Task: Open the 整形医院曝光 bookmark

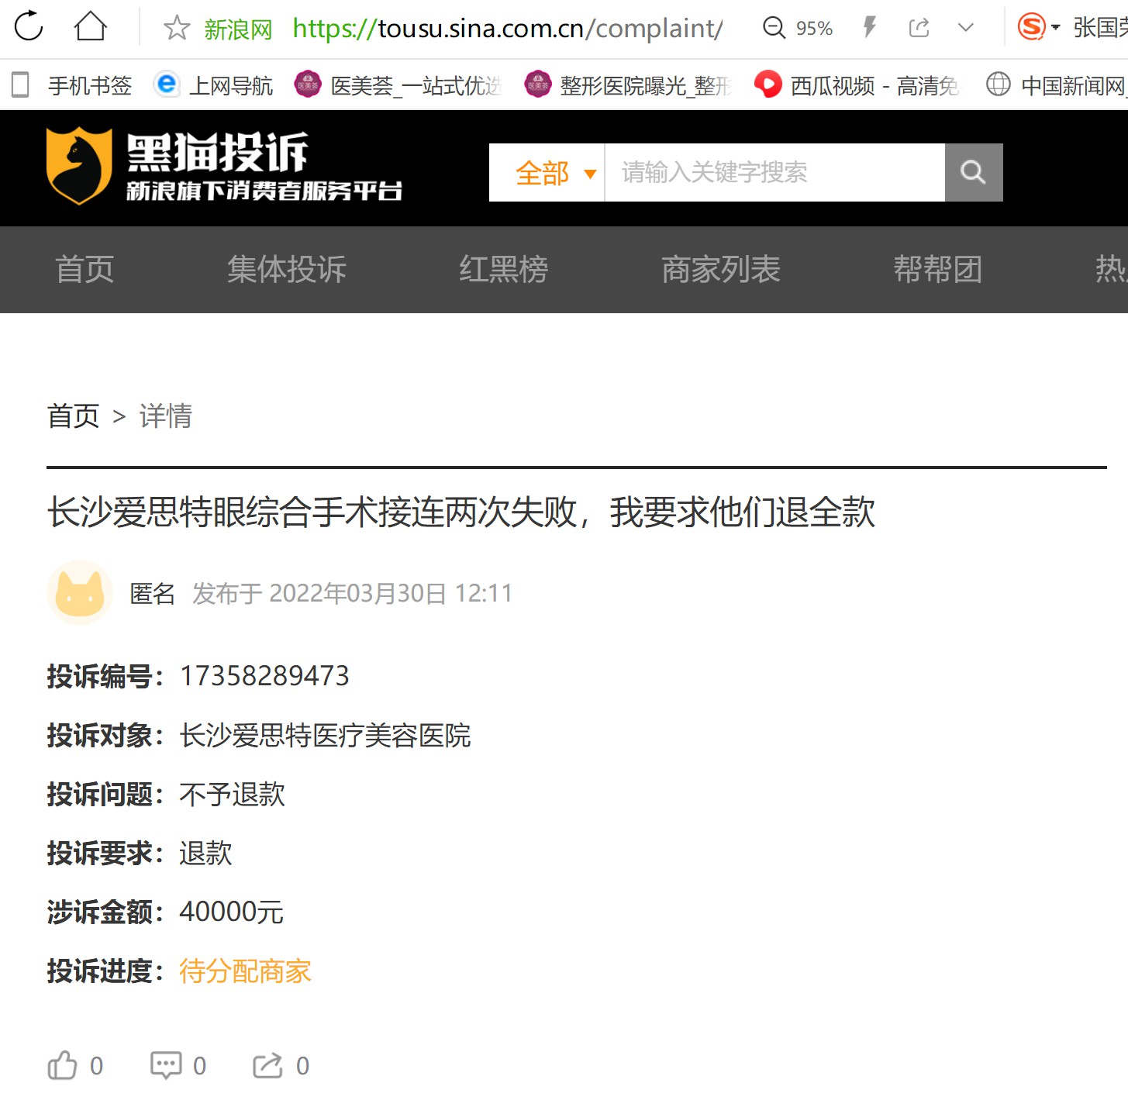Action: click(627, 85)
